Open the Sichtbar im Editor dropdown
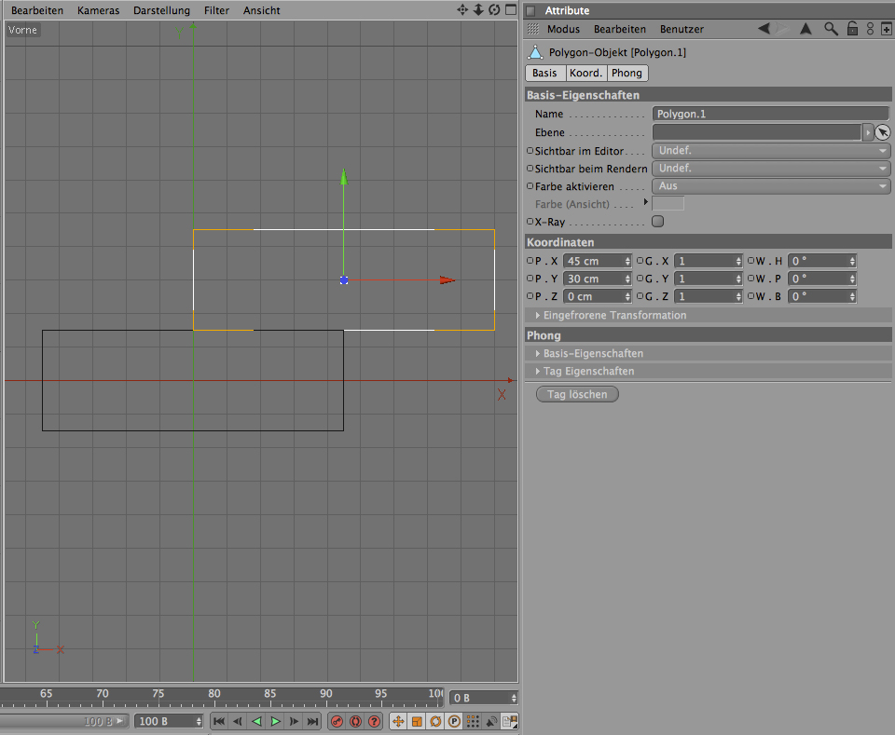This screenshot has height=735, width=895. tap(771, 151)
